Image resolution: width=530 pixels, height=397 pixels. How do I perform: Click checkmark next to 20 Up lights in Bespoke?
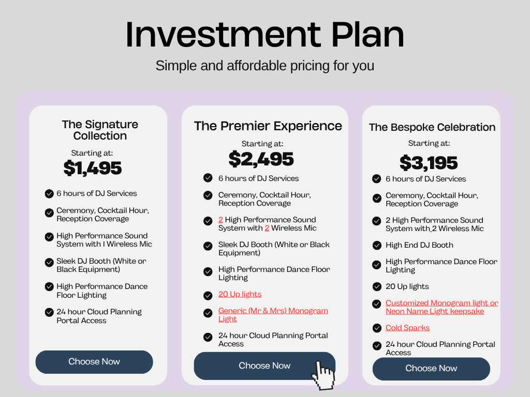click(377, 286)
